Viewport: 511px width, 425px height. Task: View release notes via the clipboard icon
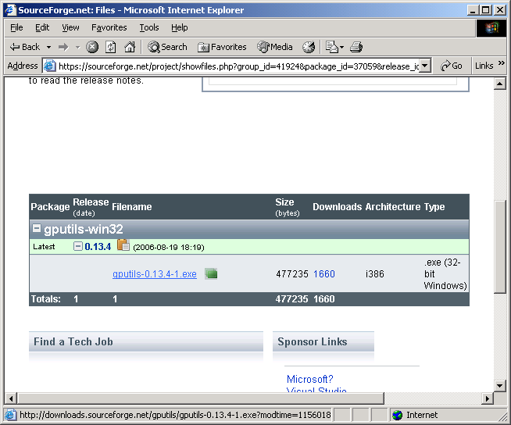(x=123, y=245)
